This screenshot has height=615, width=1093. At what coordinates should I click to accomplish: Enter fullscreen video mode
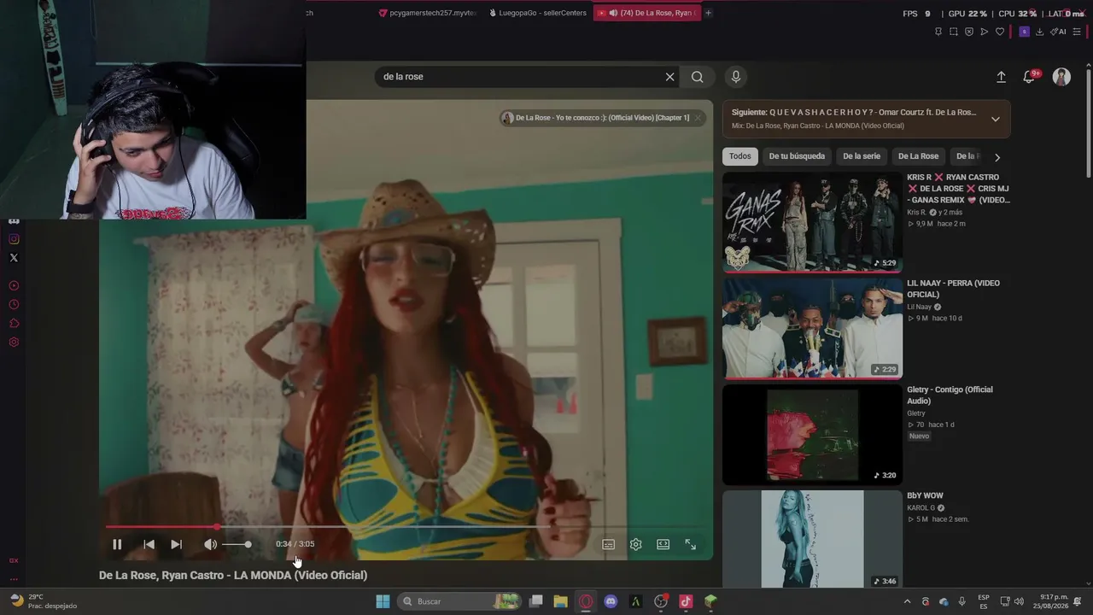coord(691,544)
